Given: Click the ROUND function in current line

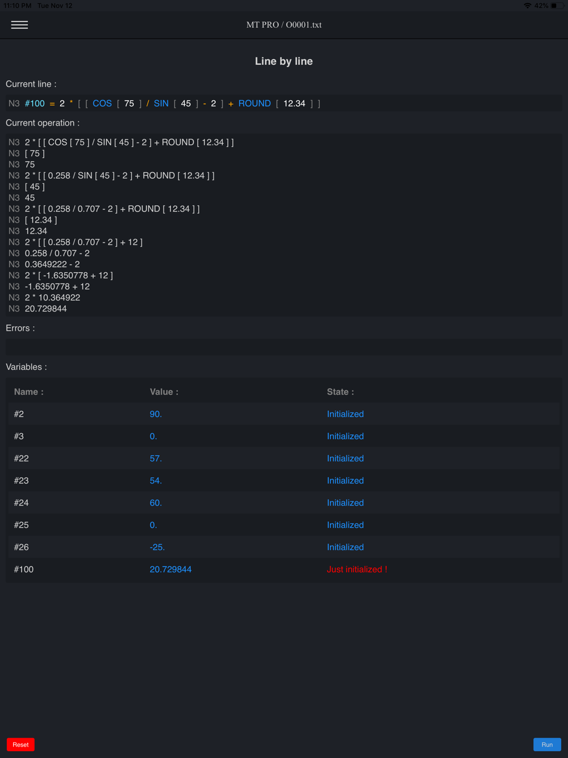Looking at the screenshot, I should pos(254,103).
